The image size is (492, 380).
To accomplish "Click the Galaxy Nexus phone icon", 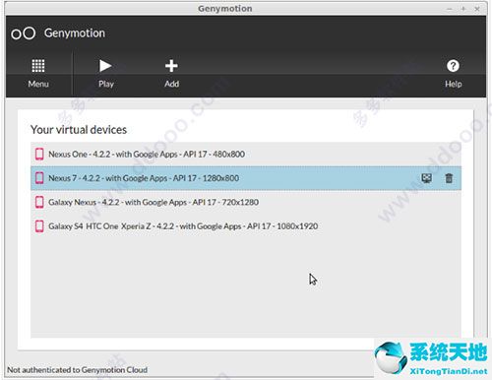I will (x=39, y=202).
